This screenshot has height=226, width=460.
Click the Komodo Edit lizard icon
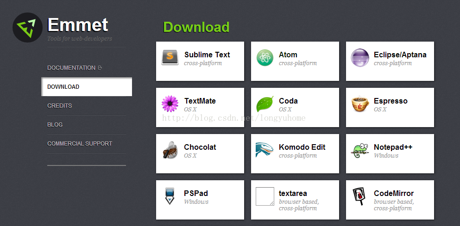click(x=265, y=150)
